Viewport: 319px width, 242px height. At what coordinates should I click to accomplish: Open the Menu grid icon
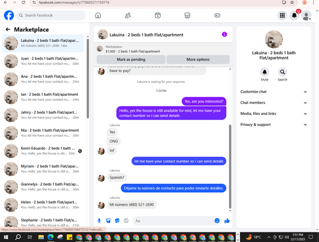282,15
